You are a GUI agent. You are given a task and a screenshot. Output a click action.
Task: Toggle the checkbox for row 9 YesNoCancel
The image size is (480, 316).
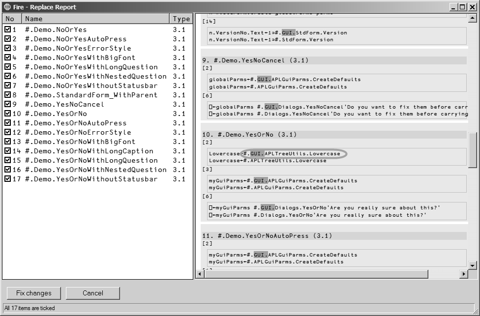pyautogui.click(x=8, y=104)
